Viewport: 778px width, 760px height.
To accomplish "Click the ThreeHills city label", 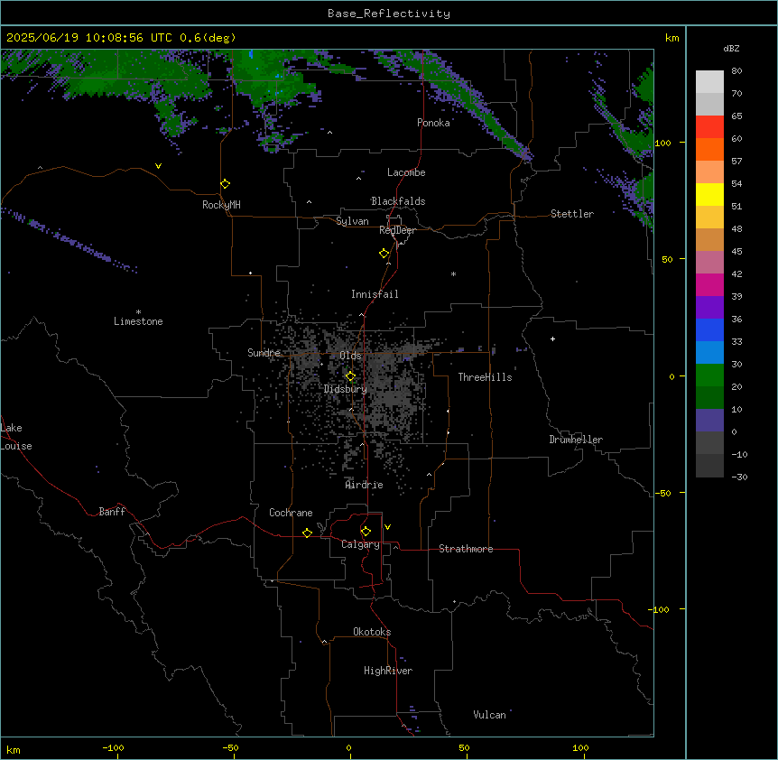I will tap(485, 377).
